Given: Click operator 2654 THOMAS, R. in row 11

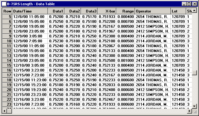Looking at the screenshot, I should pyautogui.click(x=153, y=46).
